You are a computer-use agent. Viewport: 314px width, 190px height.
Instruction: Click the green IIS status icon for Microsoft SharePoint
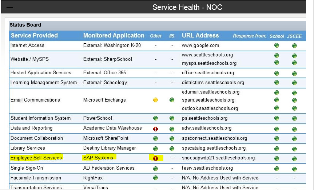click(x=172, y=138)
